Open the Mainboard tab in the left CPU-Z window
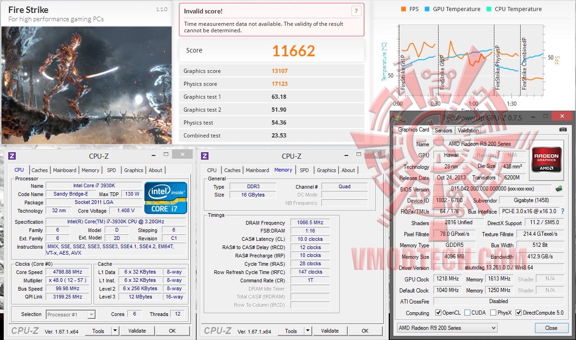 (65, 170)
